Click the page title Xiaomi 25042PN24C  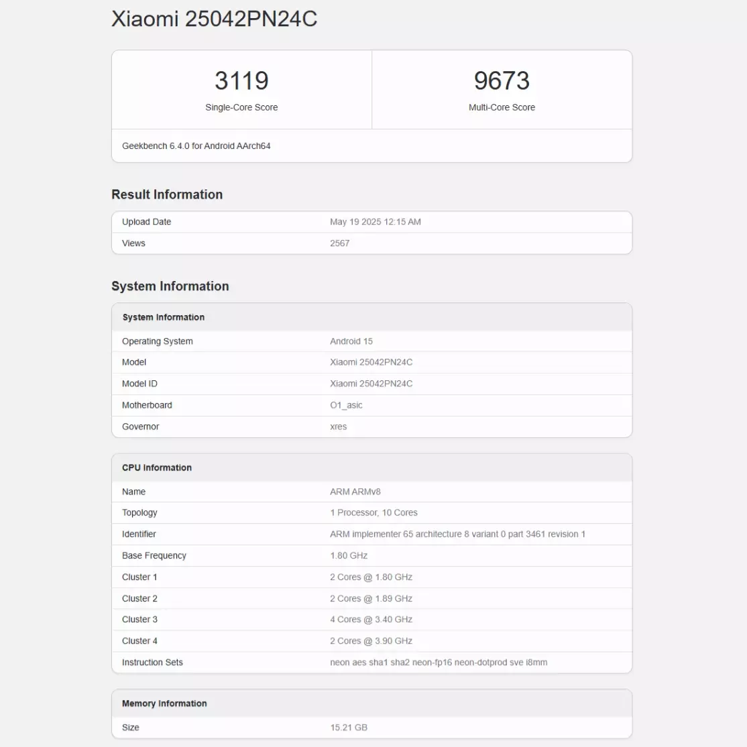[x=214, y=19]
